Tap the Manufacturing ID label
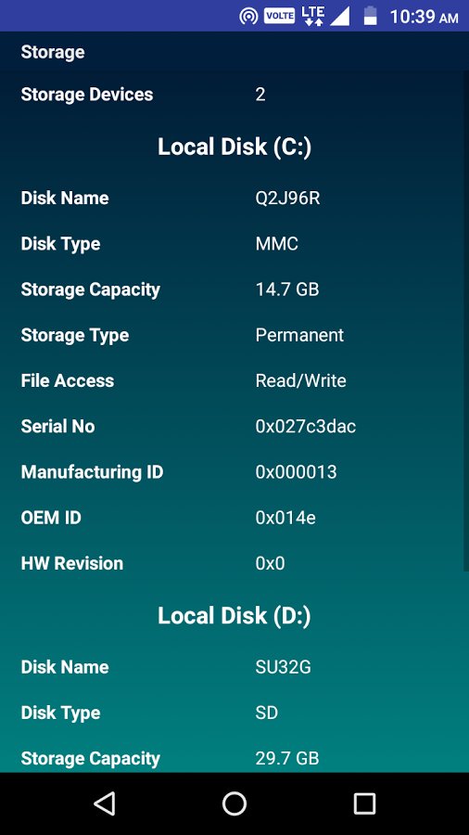Image resolution: width=469 pixels, height=835 pixels. (x=92, y=472)
